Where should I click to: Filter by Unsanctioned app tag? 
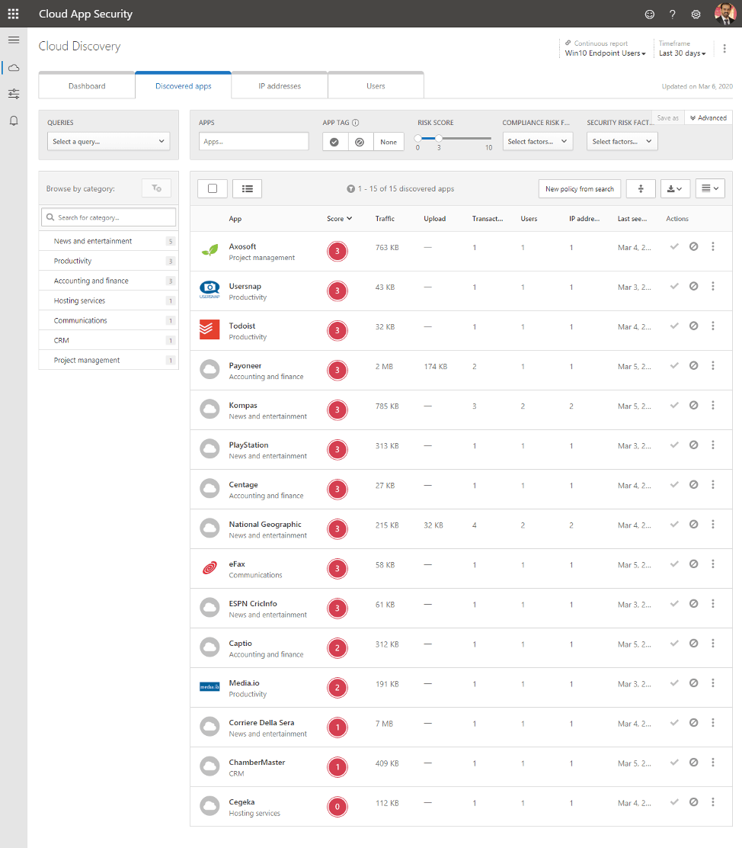tap(360, 142)
